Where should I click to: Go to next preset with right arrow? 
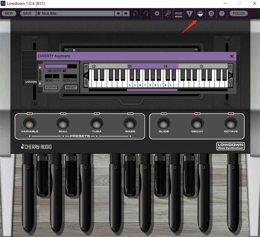pos(126,13)
